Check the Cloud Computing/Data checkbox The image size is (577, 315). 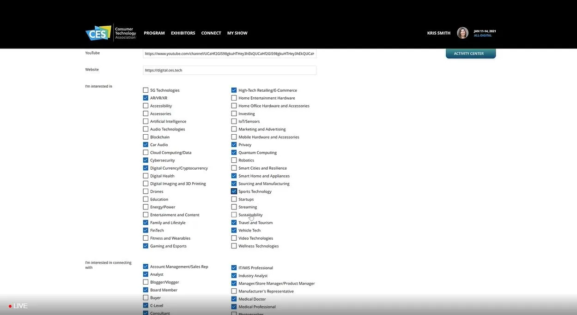click(x=146, y=152)
